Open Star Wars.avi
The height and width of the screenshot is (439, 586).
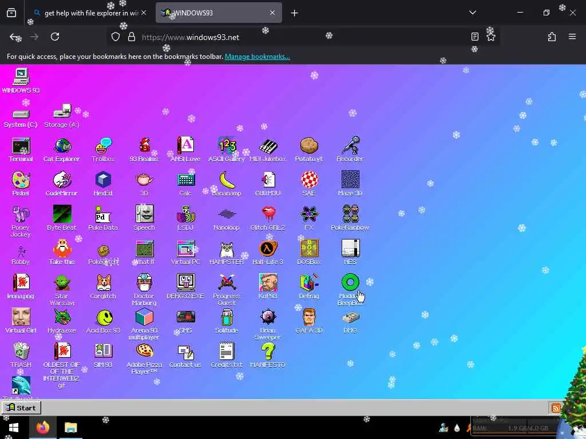[x=62, y=290]
